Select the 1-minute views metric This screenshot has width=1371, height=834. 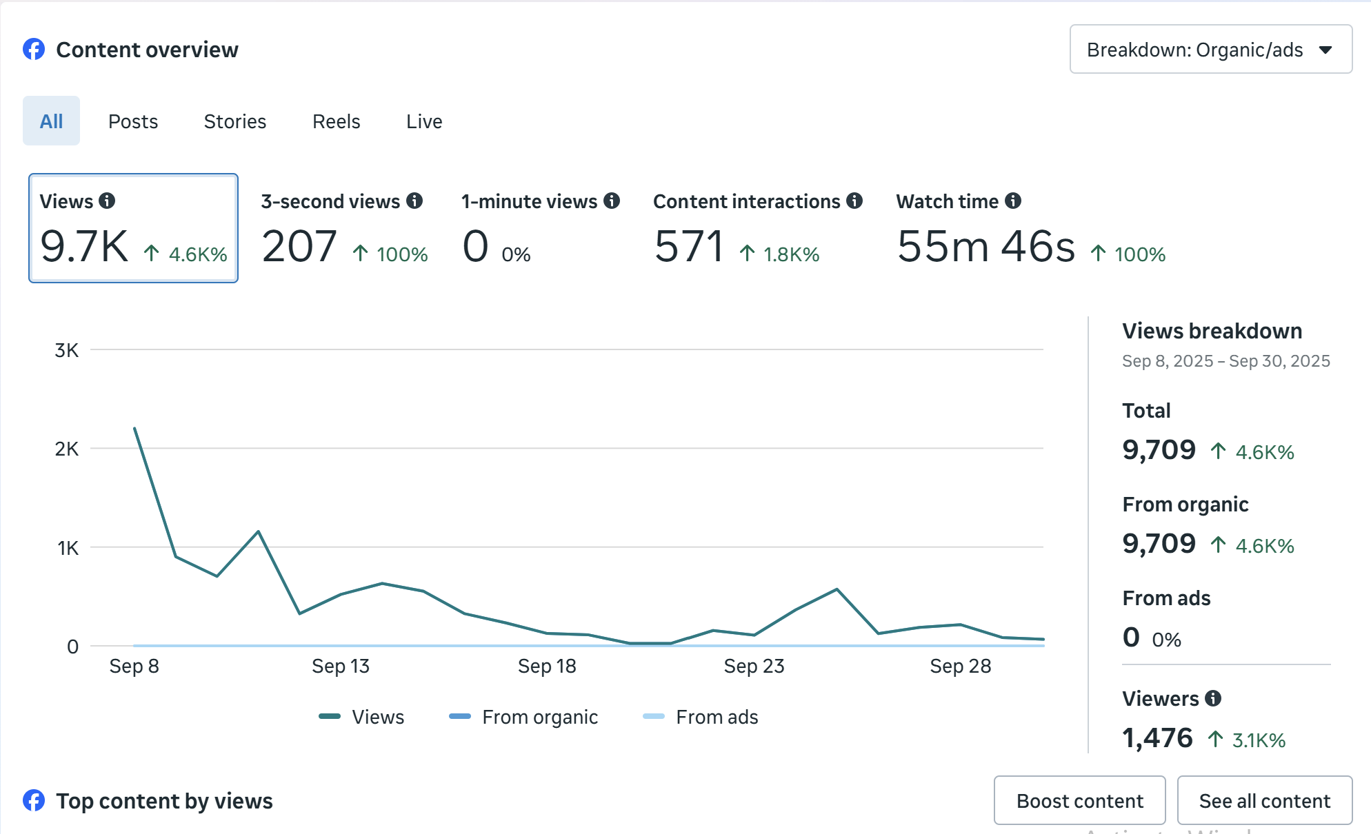pyautogui.click(x=541, y=228)
